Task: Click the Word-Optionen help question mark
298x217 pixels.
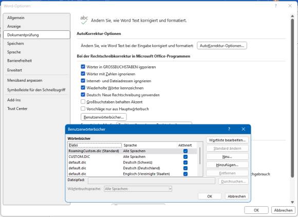Action: coord(276,6)
